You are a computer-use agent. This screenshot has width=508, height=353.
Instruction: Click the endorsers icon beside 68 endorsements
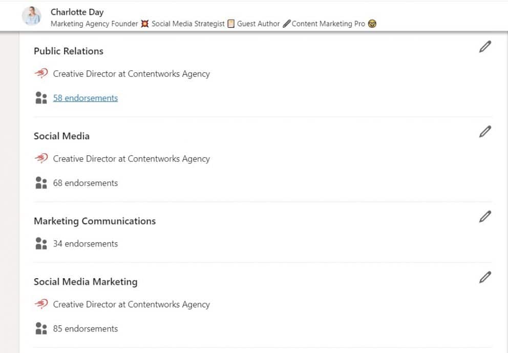(41, 182)
